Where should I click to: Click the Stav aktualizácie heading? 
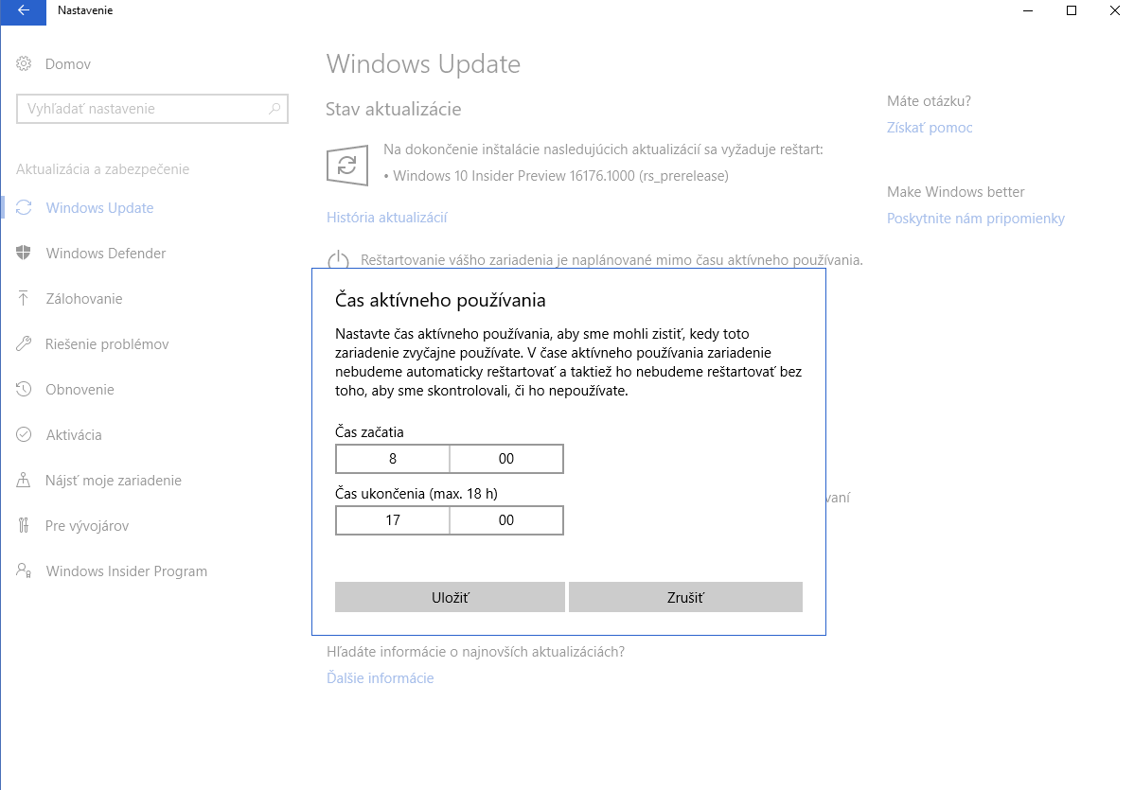[394, 109]
